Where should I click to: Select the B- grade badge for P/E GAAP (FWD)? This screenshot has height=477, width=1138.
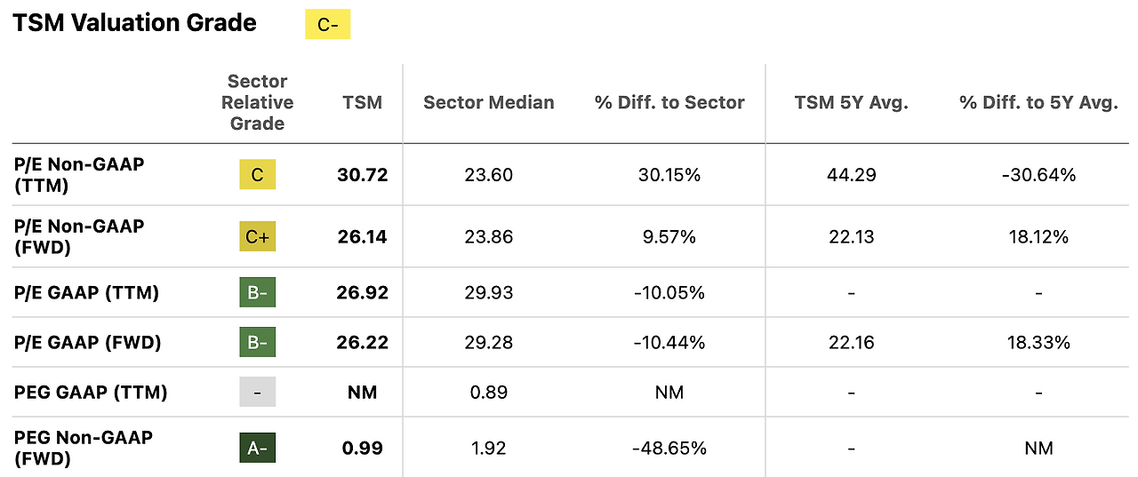click(257, 342)
